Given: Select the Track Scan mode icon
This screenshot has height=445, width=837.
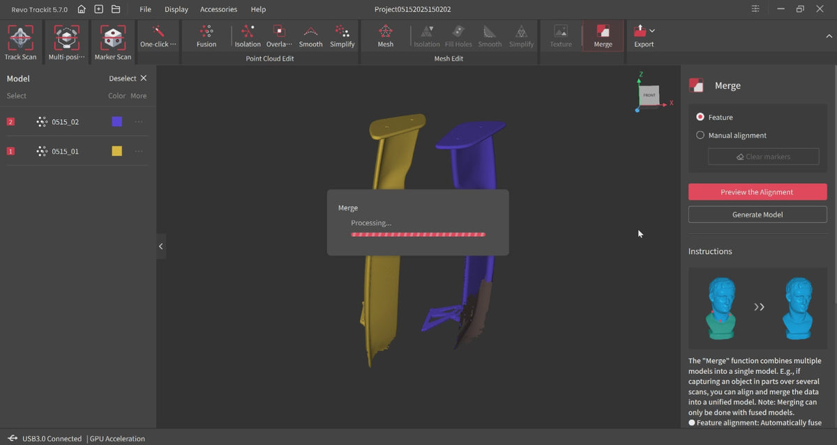Looking at the screenshot, I should pos(20,38).
